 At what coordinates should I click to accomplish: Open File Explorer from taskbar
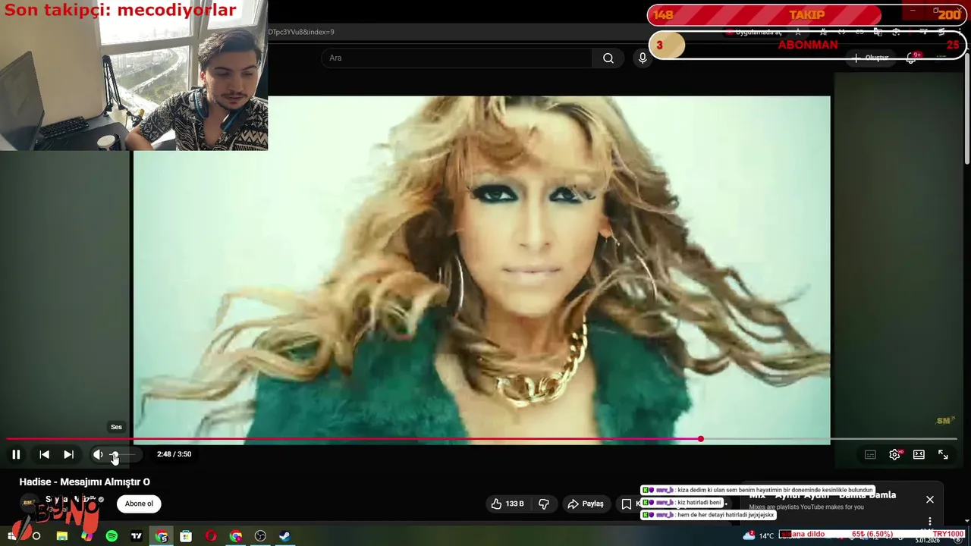62,536
